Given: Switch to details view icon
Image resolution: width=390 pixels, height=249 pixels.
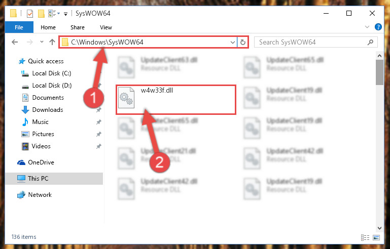Looking at the screenshot, I should click(365, 237).
